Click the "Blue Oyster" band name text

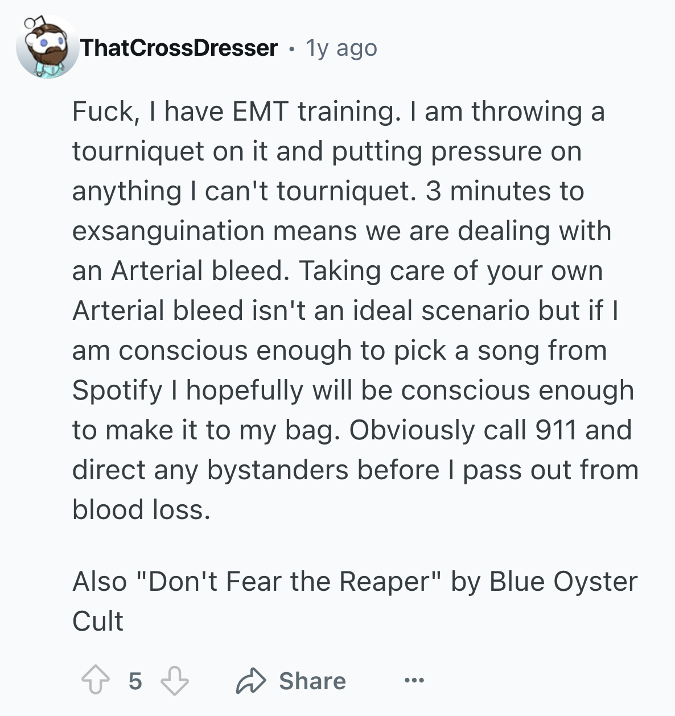[563, 582]
